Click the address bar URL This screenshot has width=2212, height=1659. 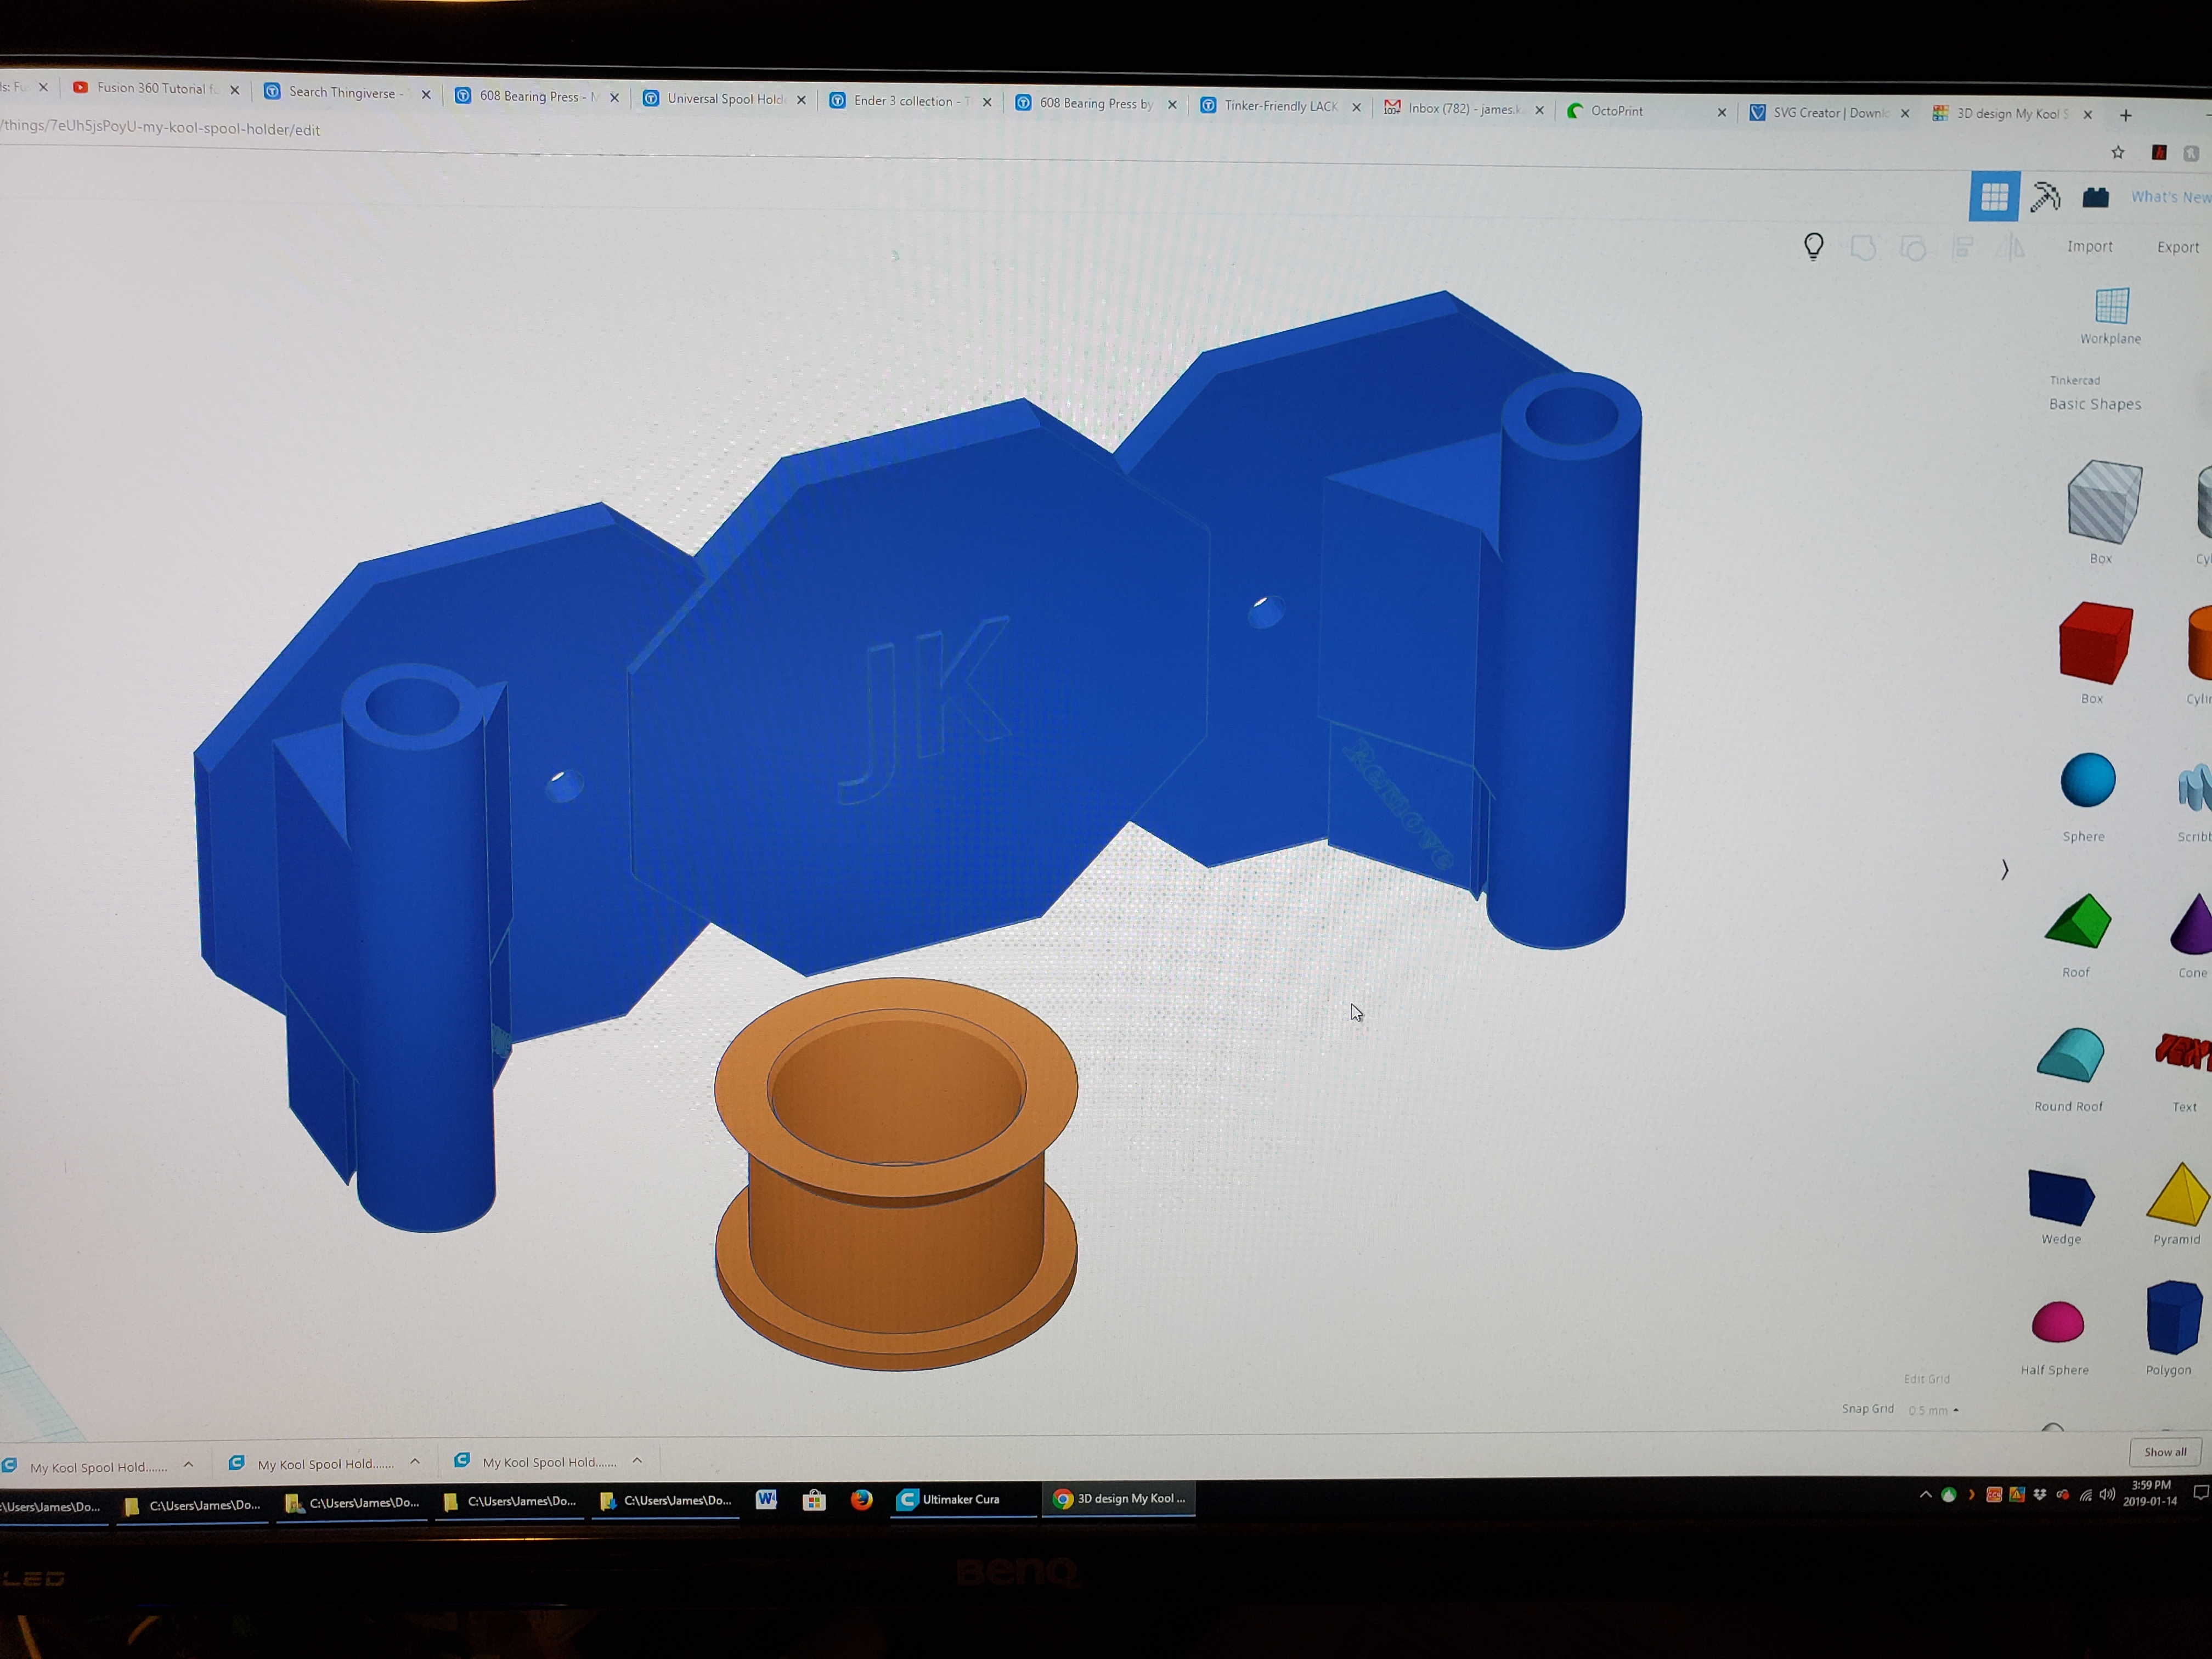click(x=160, y=130)
